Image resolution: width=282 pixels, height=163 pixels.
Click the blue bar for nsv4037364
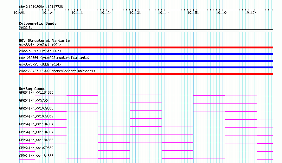[x=146, y=61]
